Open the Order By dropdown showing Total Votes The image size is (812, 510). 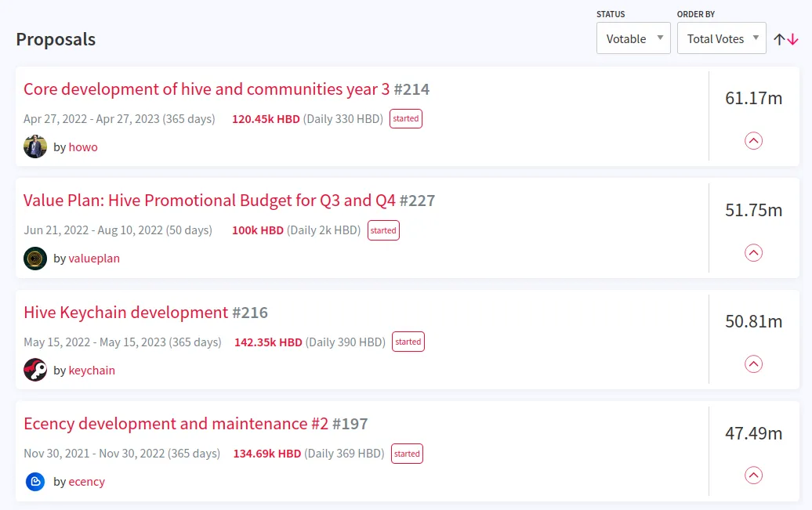coord(721,38)
